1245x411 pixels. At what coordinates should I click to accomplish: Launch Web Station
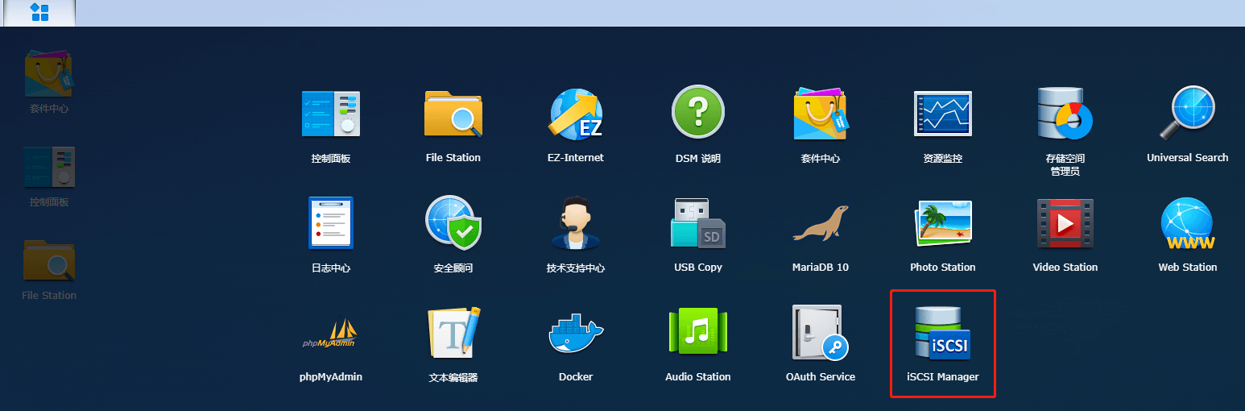pyautogui.click(x=1187, y=223)
